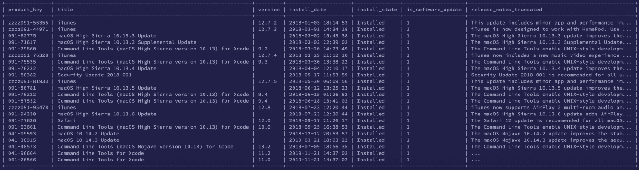
Task: Select product key 091-76232
Action: click(x=22, y=68)
